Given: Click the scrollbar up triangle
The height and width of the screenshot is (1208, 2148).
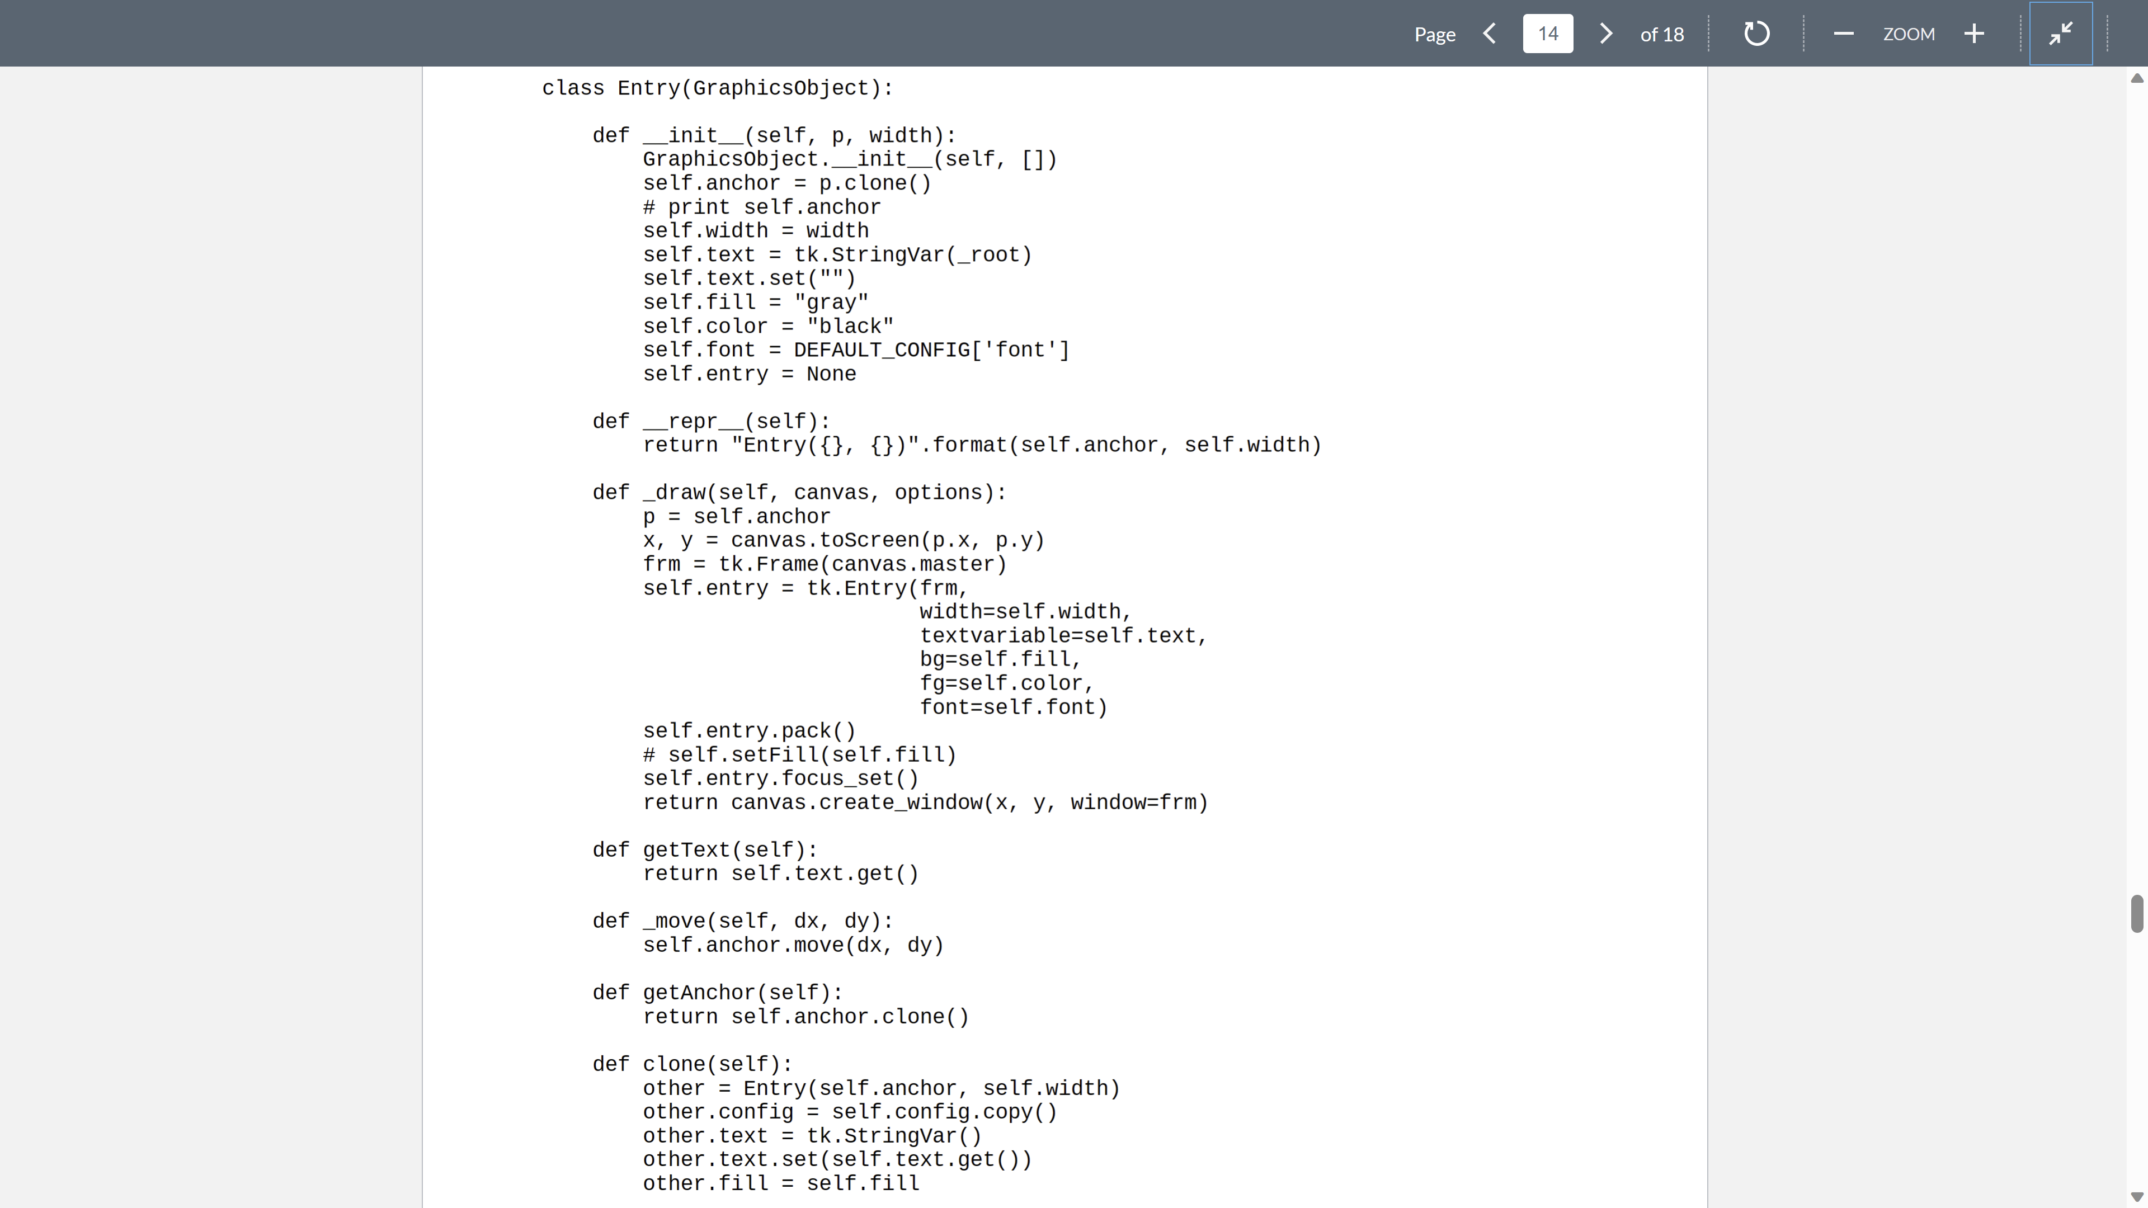Looking at the screenshot, I should pos(2136,78).
